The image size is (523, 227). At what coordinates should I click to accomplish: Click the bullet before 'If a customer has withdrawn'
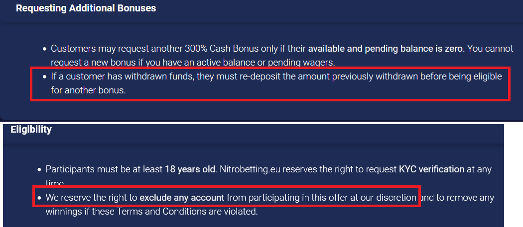tap(45, 76)
